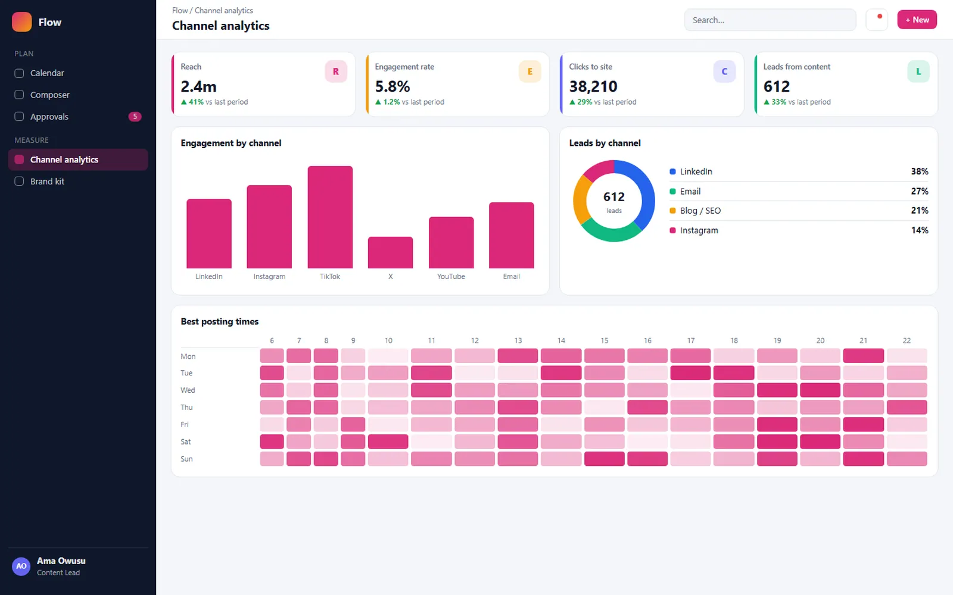
Task: Click the pink Channel analytics icon
Action: coord(19,159)
